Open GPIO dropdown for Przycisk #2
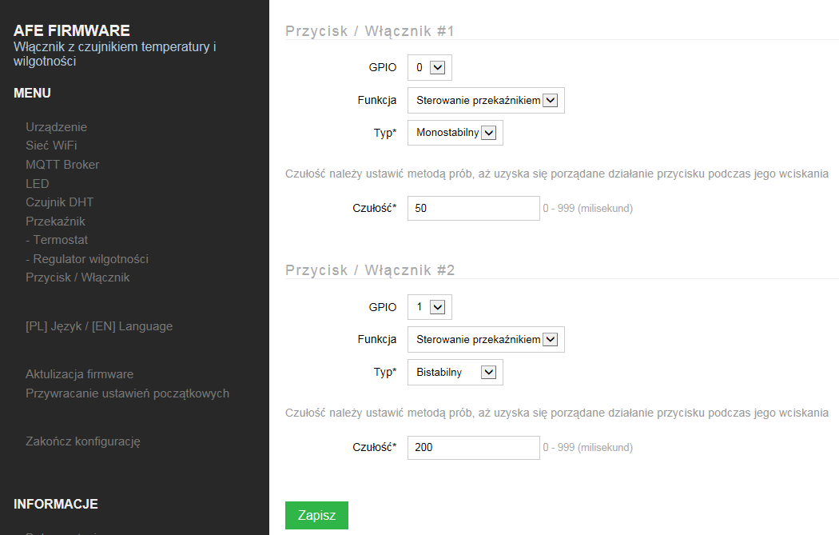Image resolution: width=839 pixels, height=535 pixels. click(x=430, y=307)
